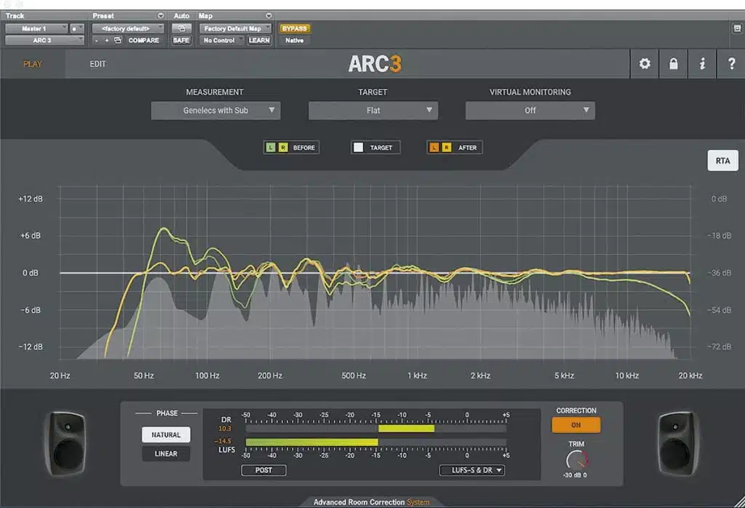Click the target window icon at top right
The height and width of the screenshot is (508, 745).
(x=737, y=28)
